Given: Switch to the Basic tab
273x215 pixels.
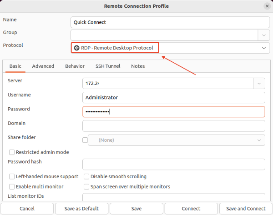Looking at the screenshot, I should (15, 66).
